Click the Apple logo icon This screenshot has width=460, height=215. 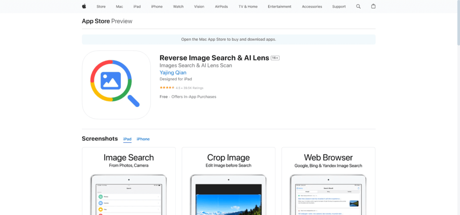84,6
